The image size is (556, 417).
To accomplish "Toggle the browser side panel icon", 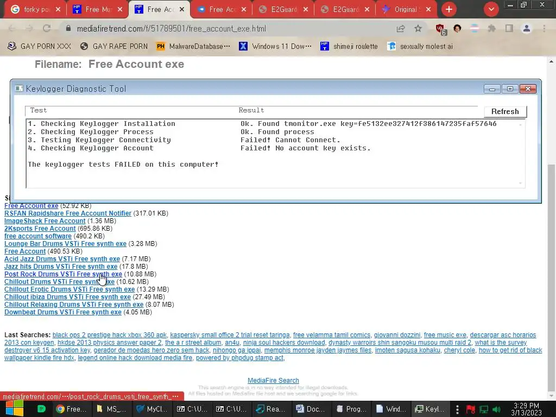I will [x=509, y=28].
